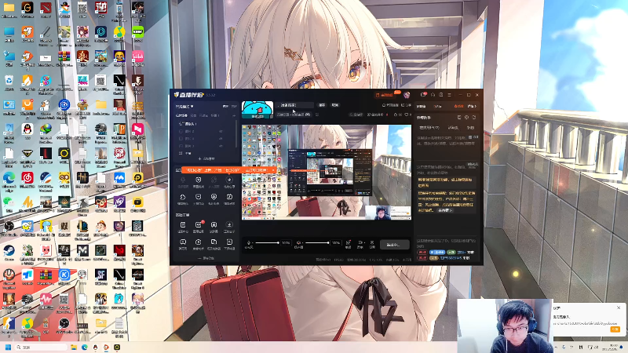
Task: Open the speech-bubble tool icon in the bottom row
Action: pyautogui.click(x=183, y=244)
